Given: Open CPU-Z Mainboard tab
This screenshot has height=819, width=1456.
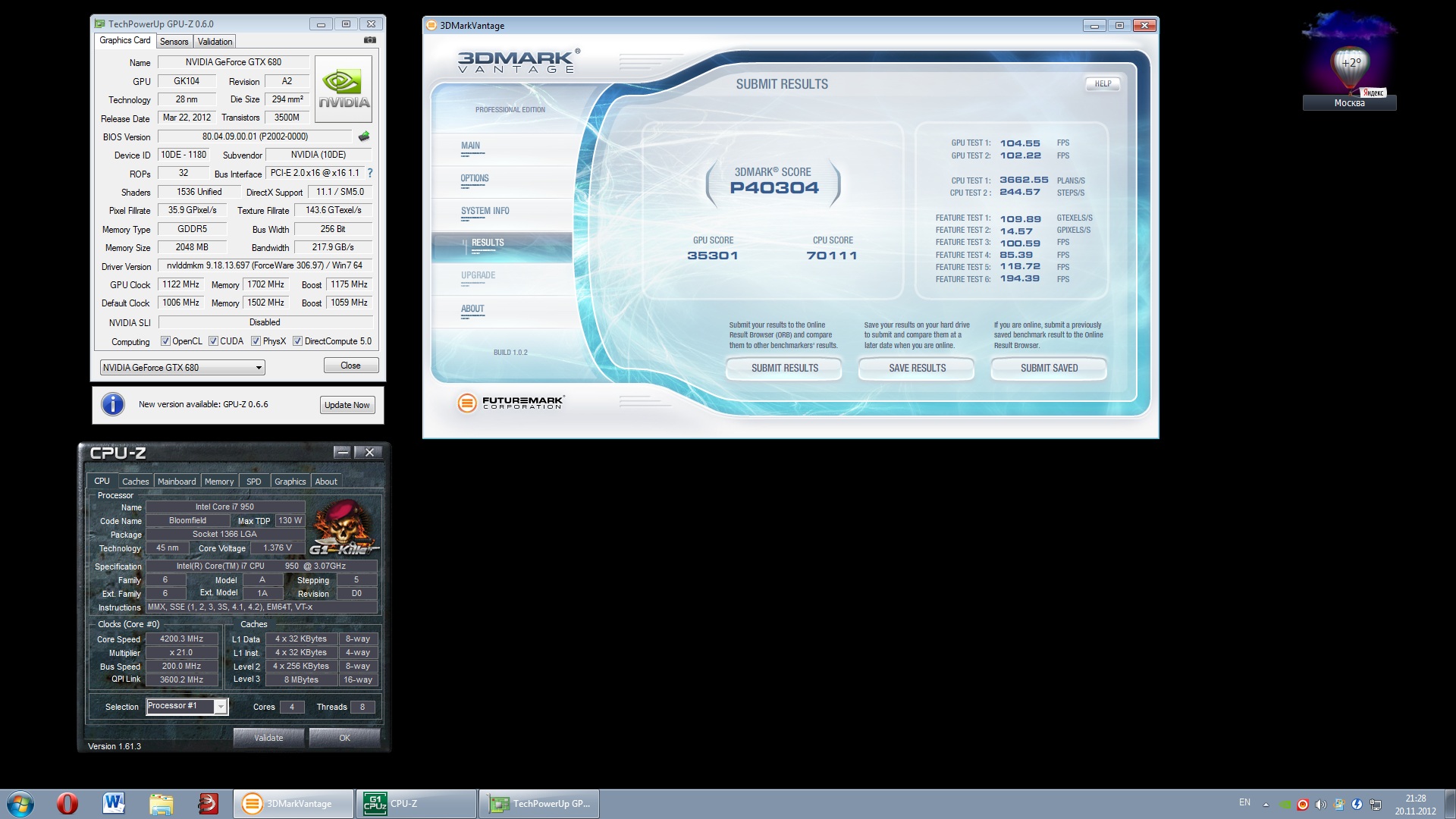Looking at the screenshot, I should (x=177, y=482).
